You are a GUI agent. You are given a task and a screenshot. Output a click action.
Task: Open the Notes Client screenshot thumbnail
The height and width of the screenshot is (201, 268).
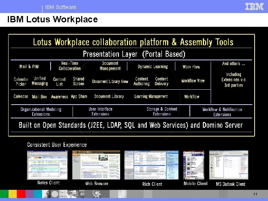pos(47,165)
